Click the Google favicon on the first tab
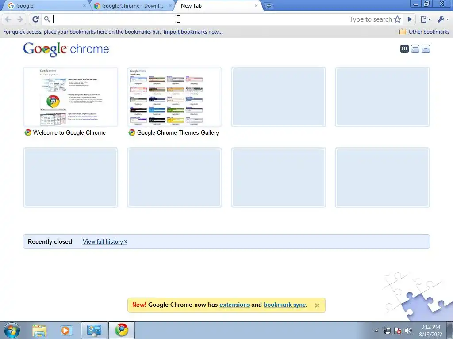 click(x=11, y=5)
